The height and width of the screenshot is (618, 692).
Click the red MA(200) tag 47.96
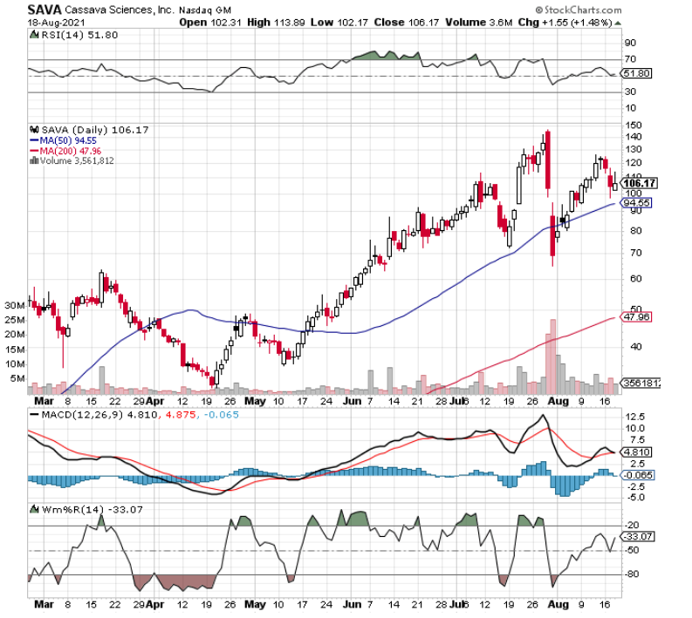coord(635,317)
